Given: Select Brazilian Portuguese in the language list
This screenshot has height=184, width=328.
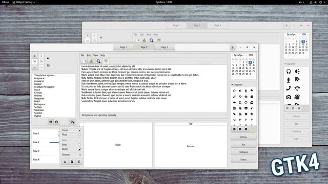Looking at the screenshot, I should [x=45, y=87].
